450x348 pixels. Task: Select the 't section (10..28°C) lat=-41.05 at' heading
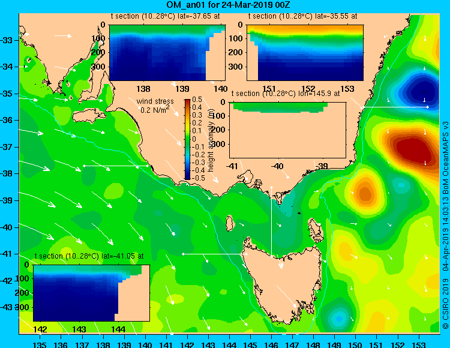[89, 256]
